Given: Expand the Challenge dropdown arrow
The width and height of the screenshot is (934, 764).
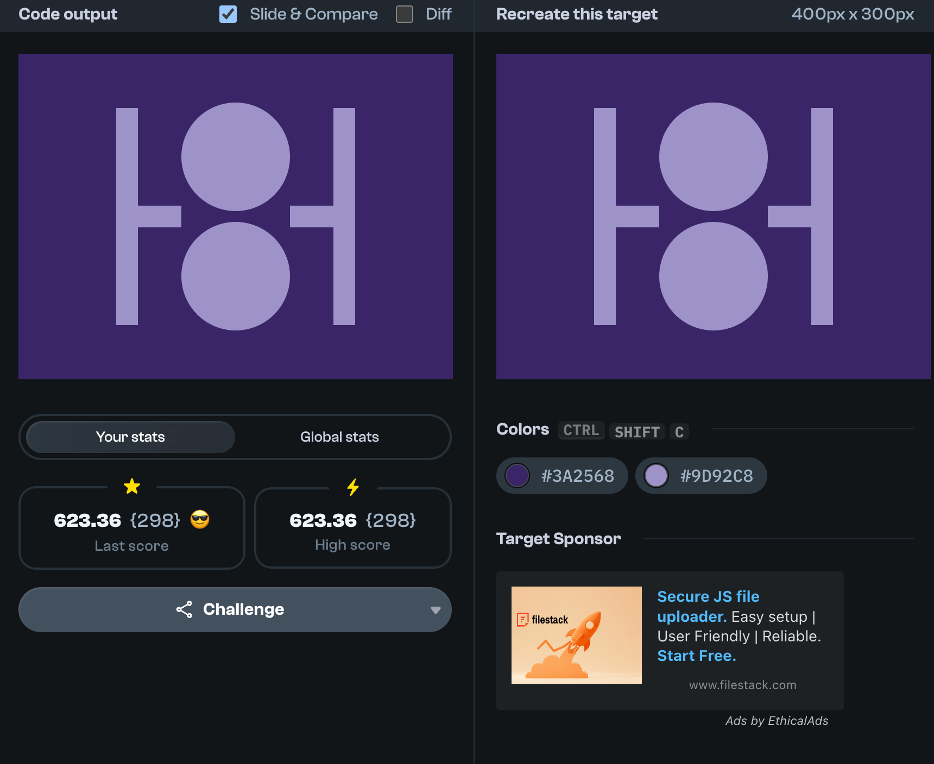Looking at the screenshot, I should point(435,610).
